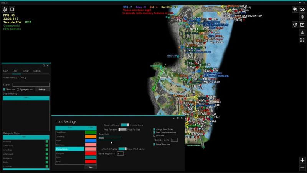The width and height of the screenshot is (307, 173).
Task: Click the Settings button in loot panel
Action: pyautogui.click(x=42, y=90)
